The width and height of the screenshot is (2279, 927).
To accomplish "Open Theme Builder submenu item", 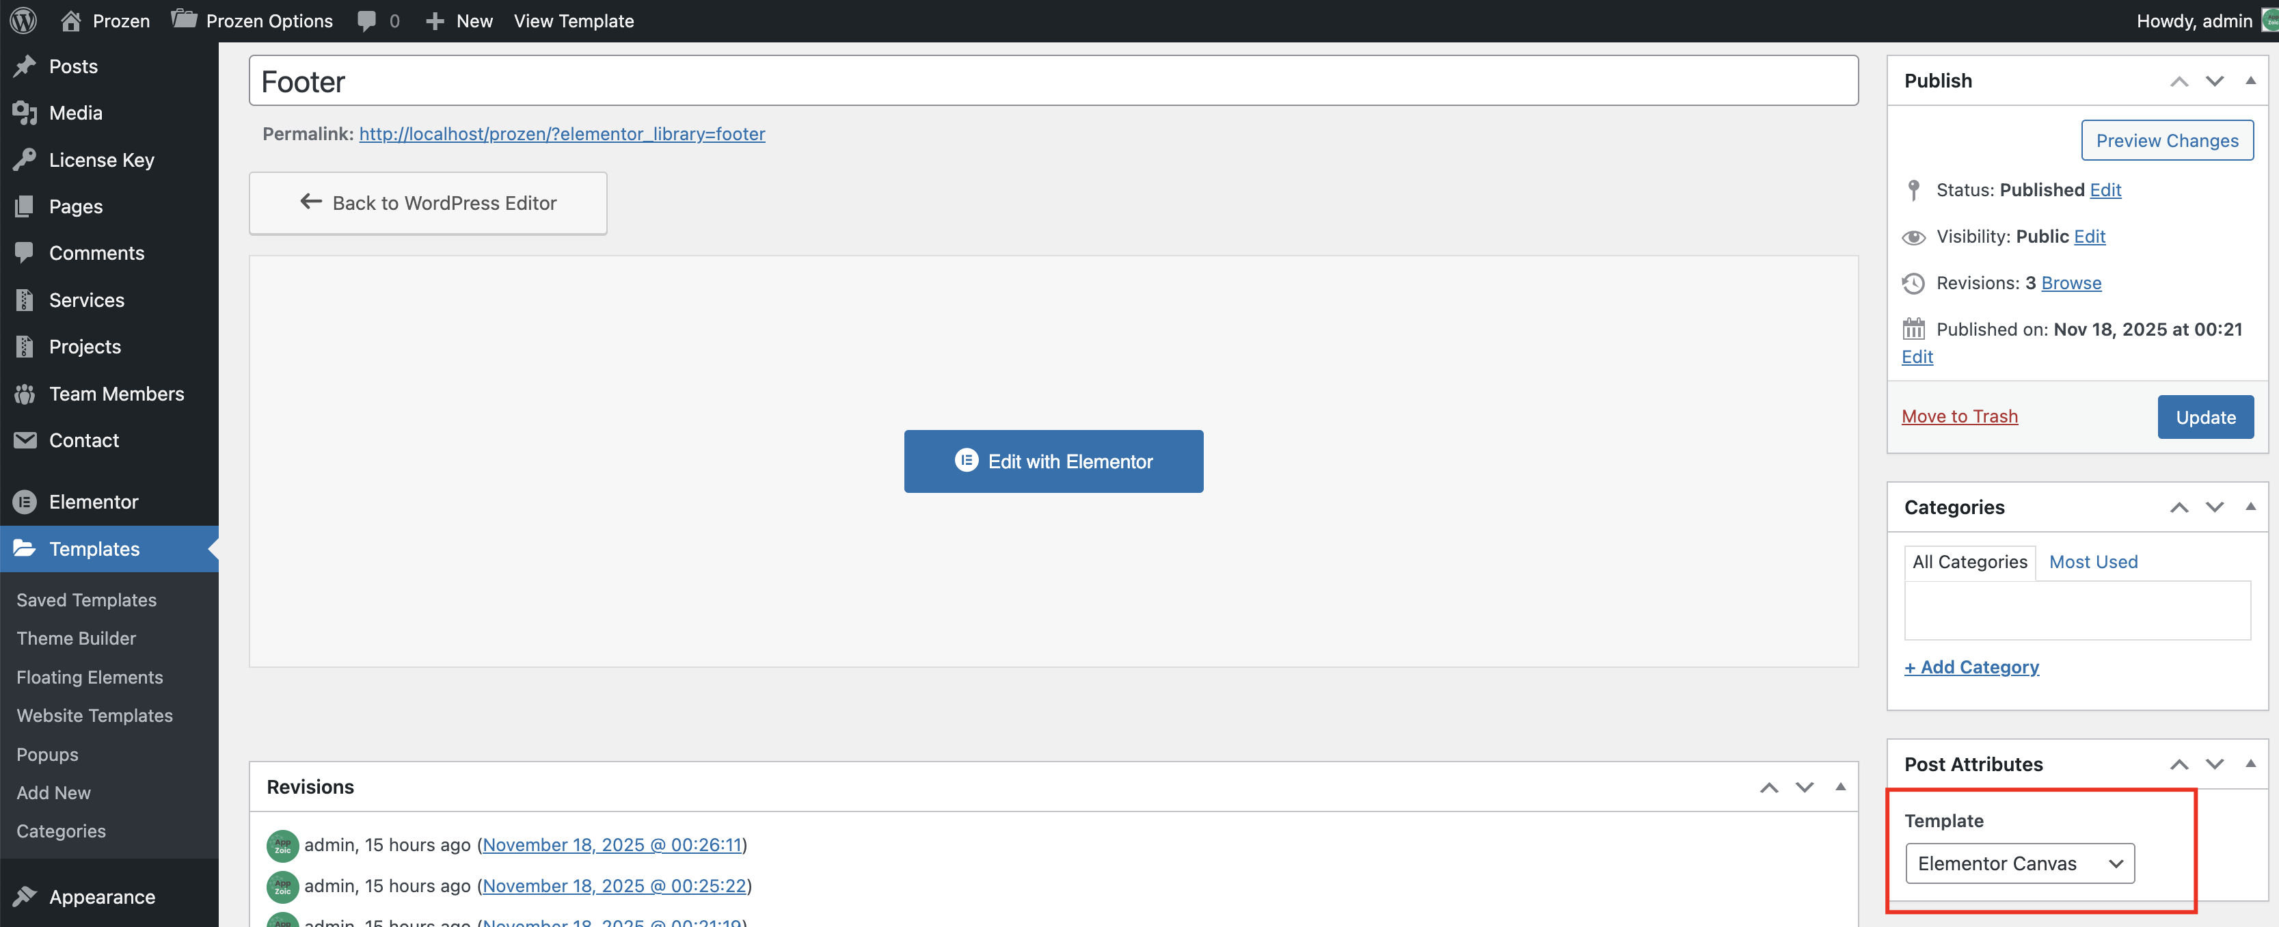I will [76, 638].
